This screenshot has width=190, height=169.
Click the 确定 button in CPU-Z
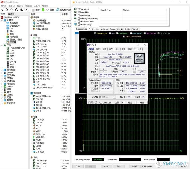[142, 103]
